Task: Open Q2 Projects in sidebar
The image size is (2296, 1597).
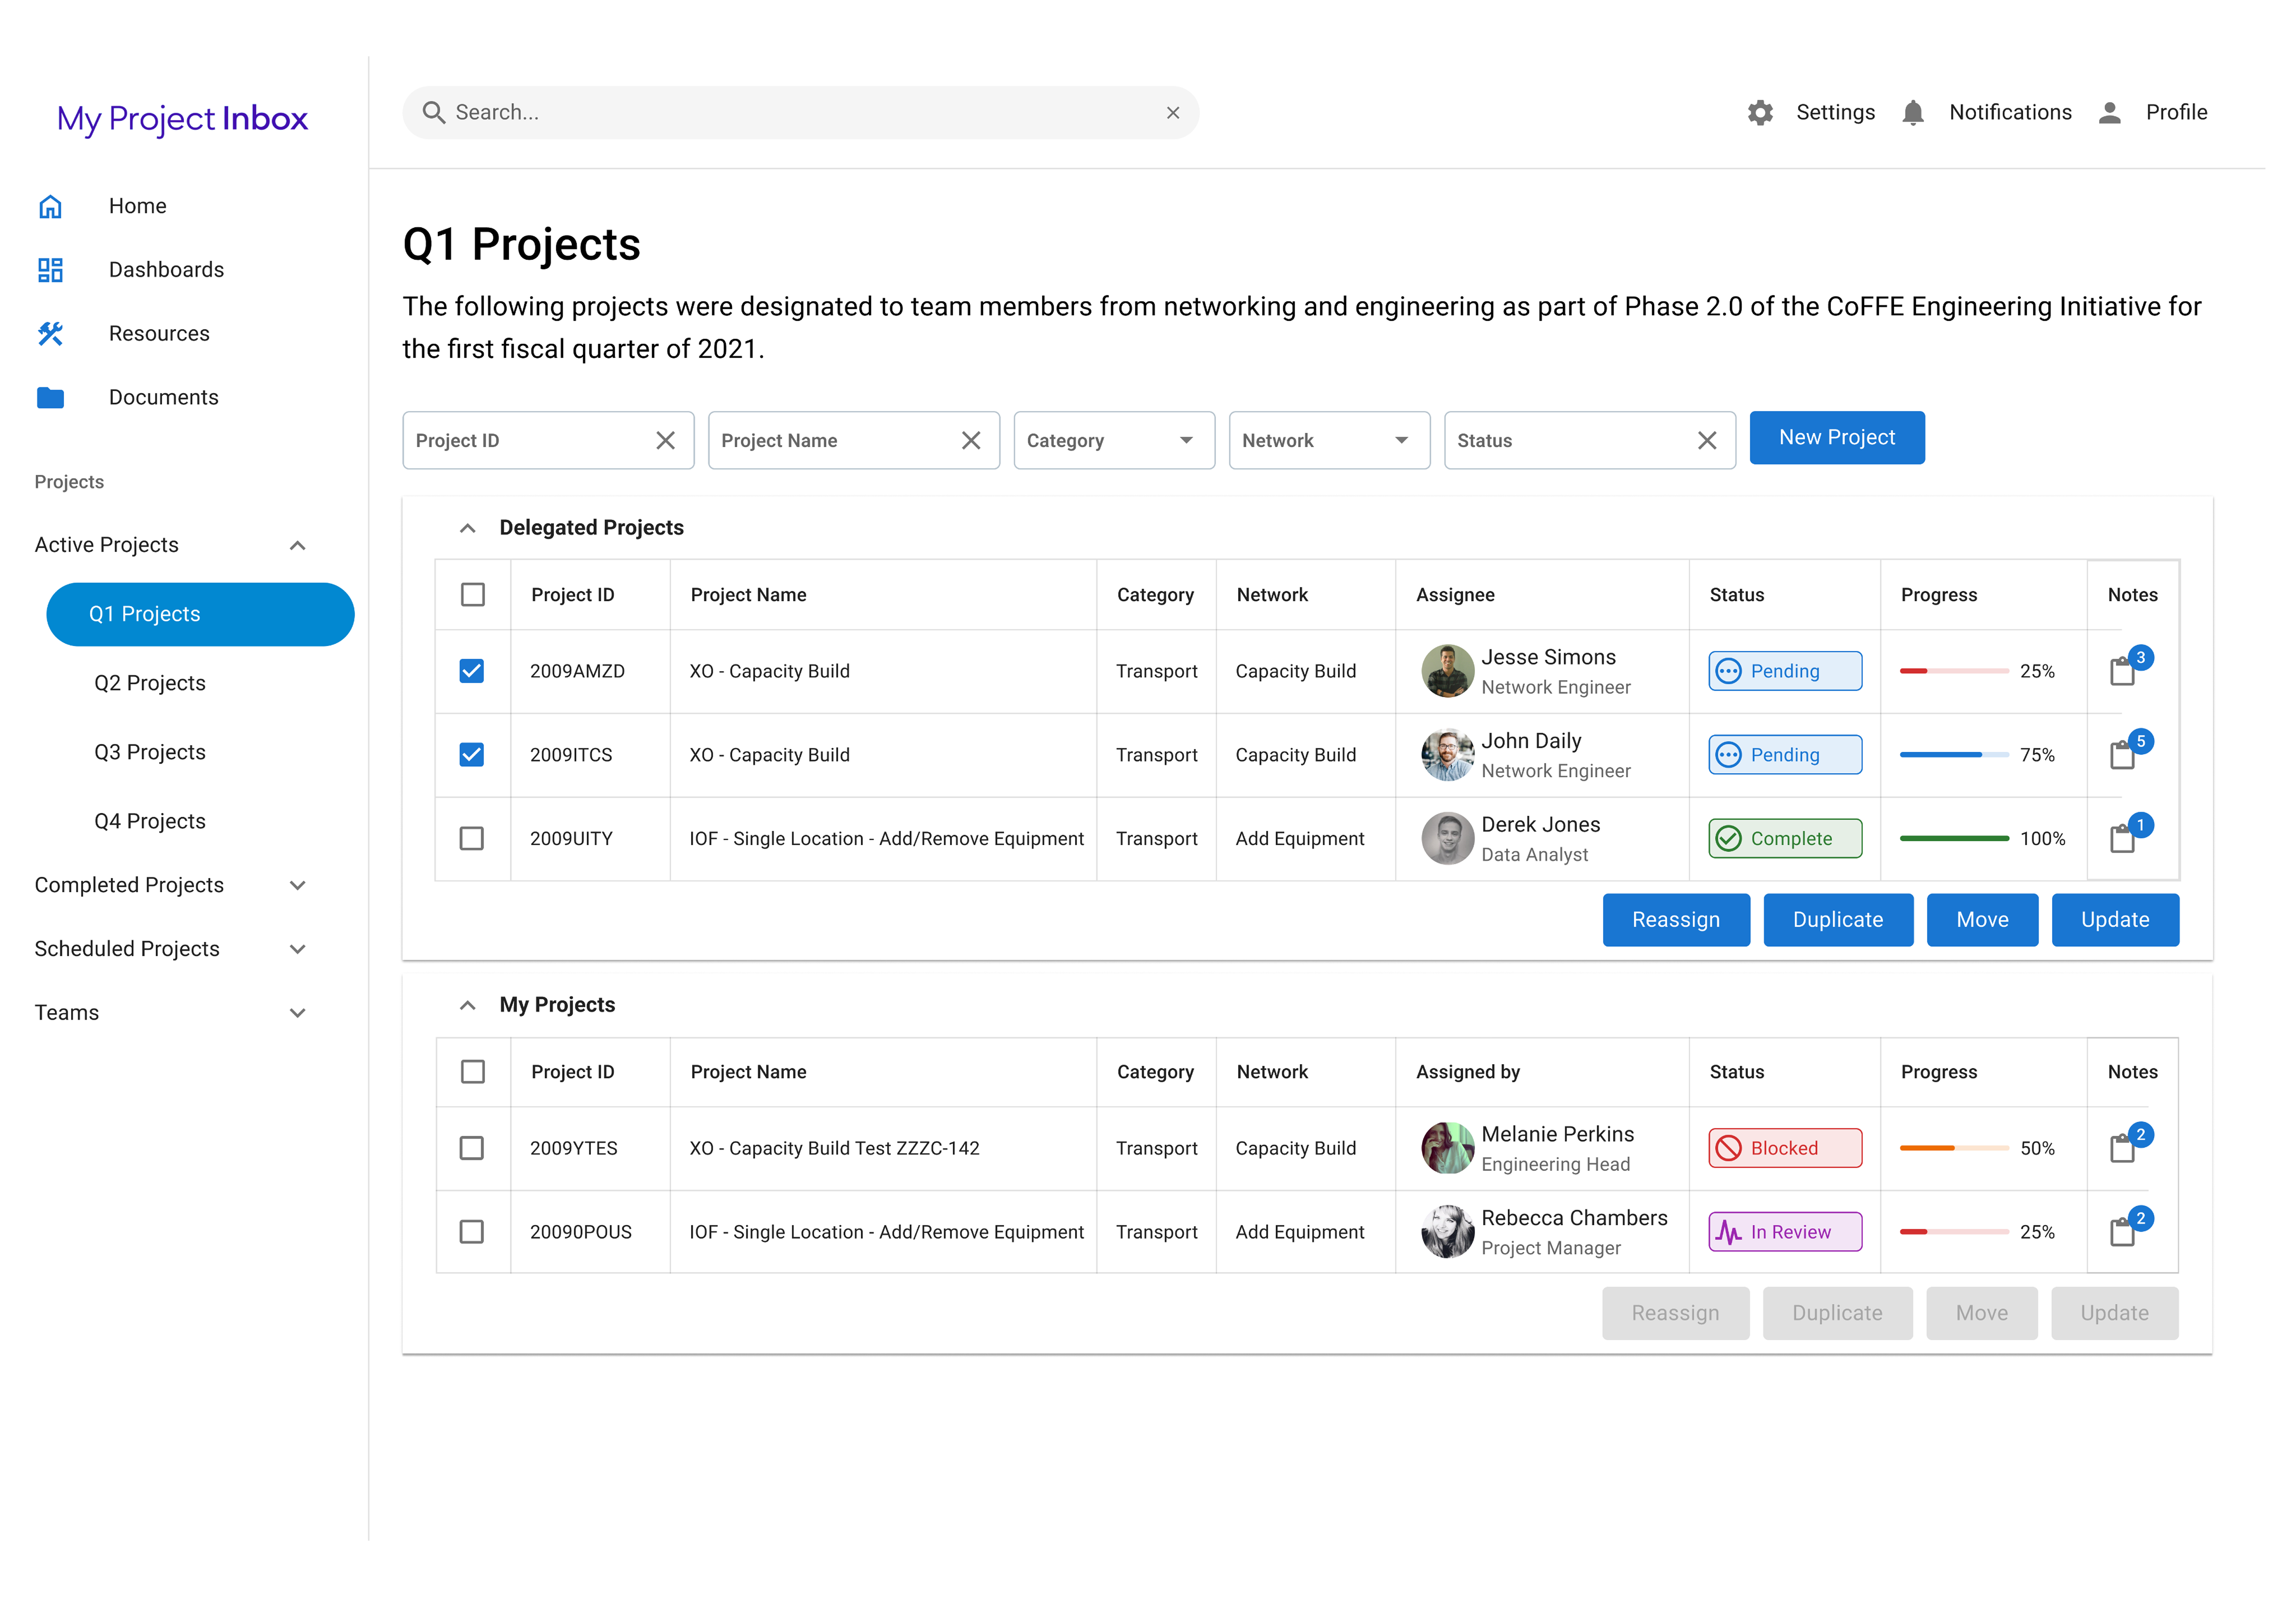Action: pos(150,683)
